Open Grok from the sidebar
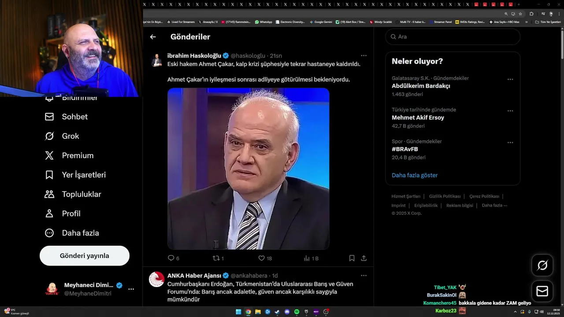 click(62, 136)
